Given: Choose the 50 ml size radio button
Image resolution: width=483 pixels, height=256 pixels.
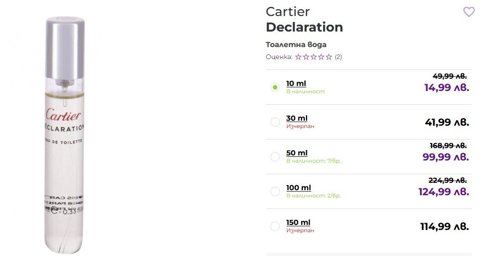Looking at the screenshot, I should [x=275, y=157].
